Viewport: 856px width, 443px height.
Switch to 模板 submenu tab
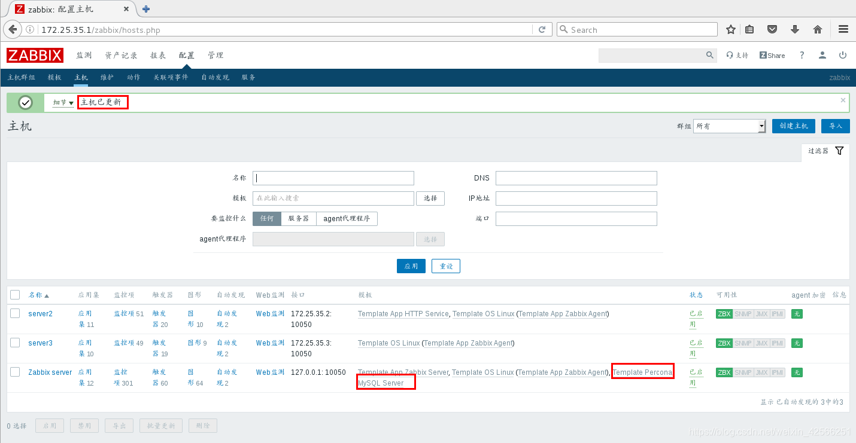point(54,78)
